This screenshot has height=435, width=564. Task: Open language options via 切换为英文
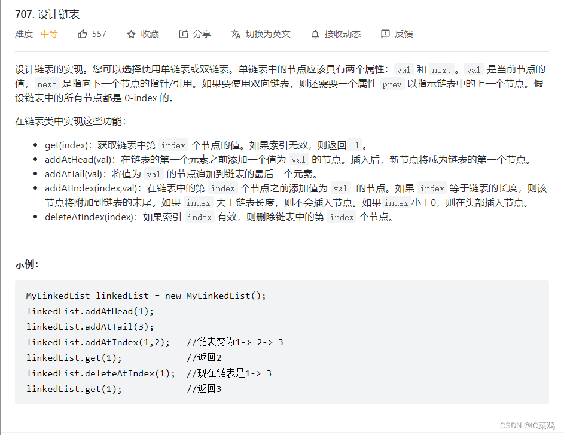click(261, 34)
